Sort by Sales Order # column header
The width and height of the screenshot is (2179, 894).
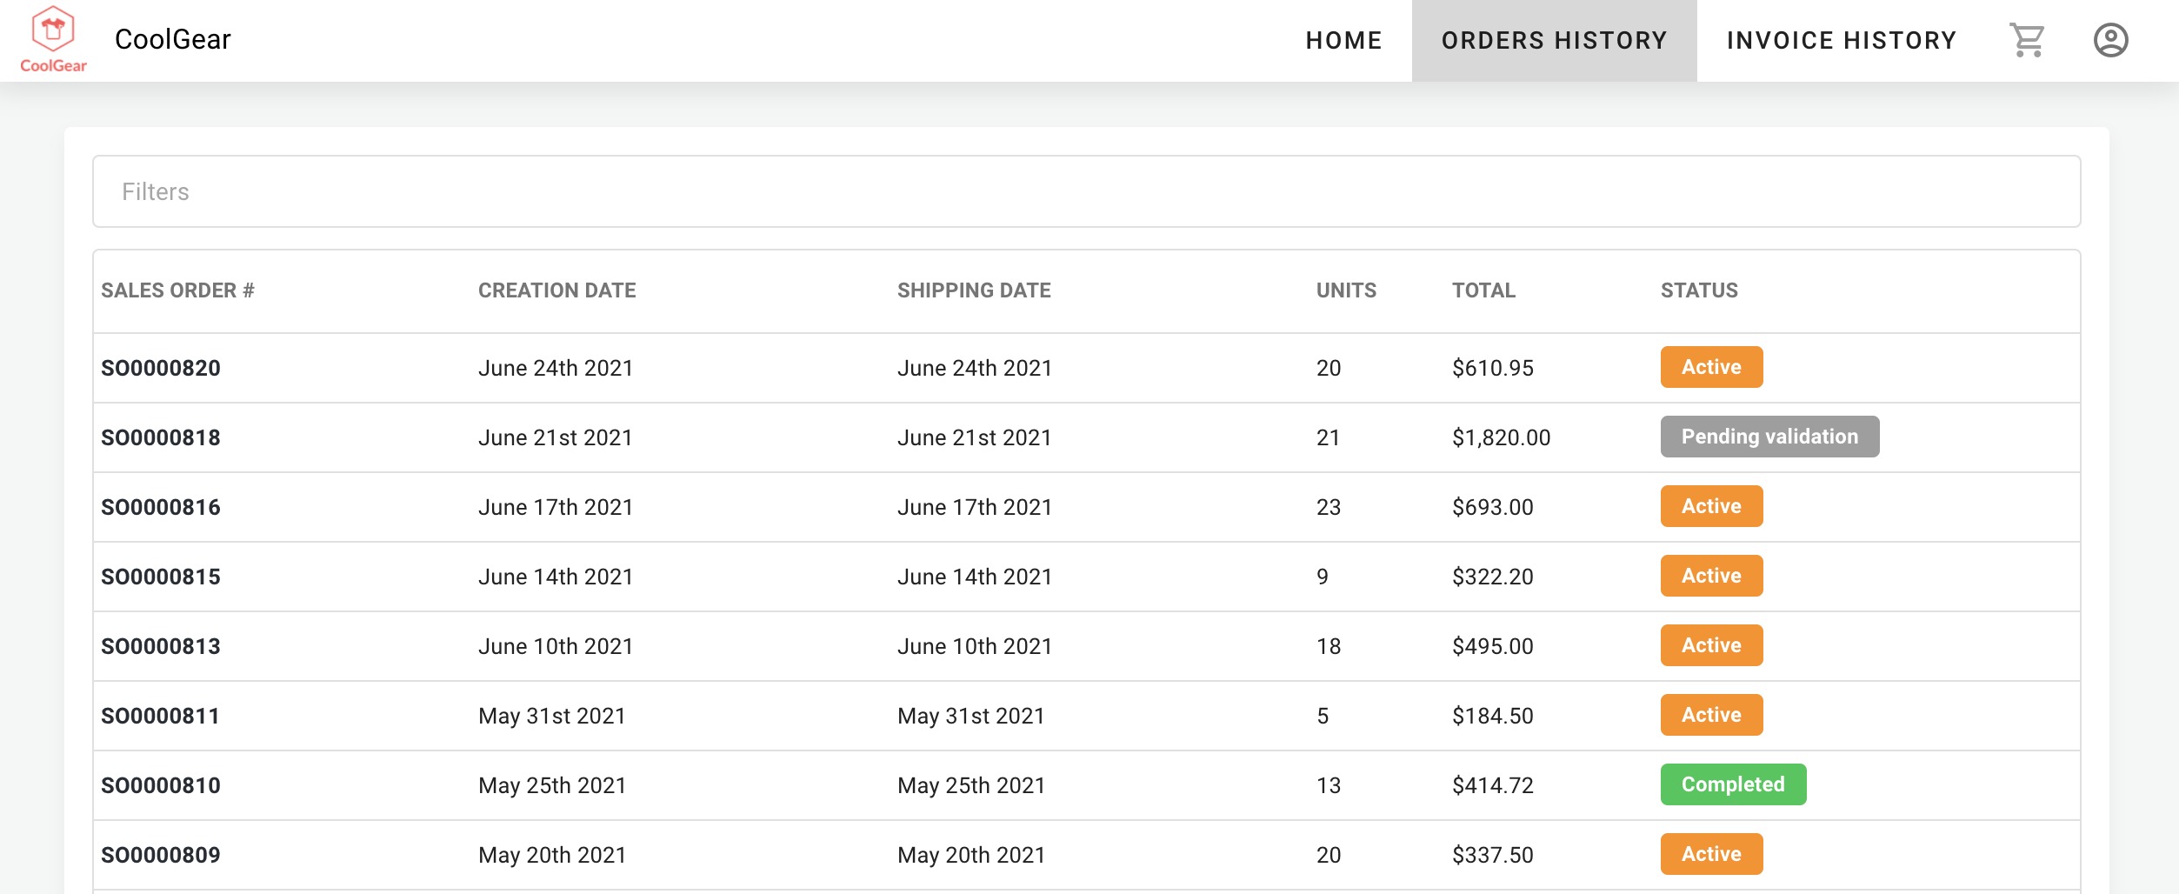click(177, 290)
